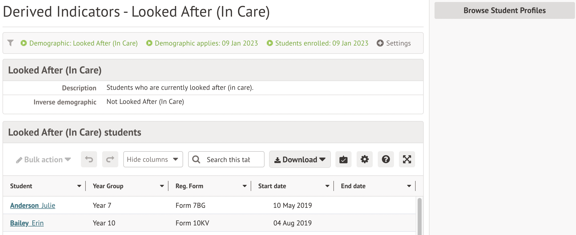Screen dimensions: 576x235
Task: Click the help question mark icon
Action: point(386,160)
